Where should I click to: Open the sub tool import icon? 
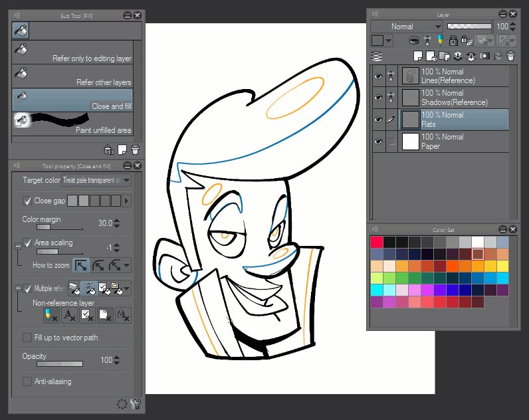(108, 150)
